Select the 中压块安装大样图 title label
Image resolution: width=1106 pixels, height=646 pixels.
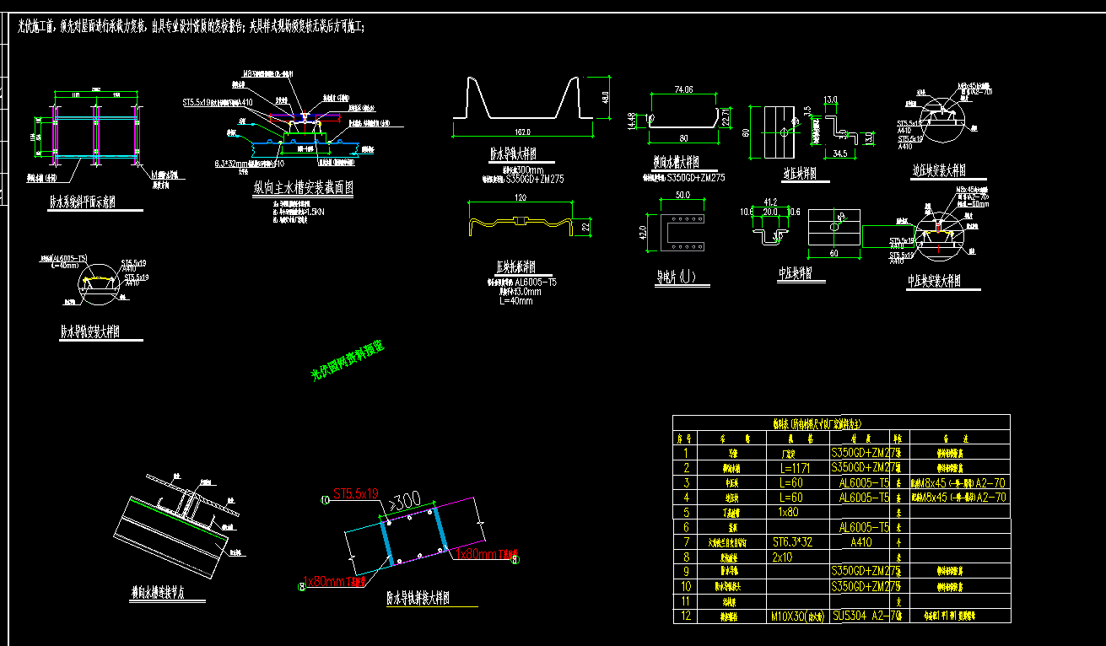(x=934, y=282)
